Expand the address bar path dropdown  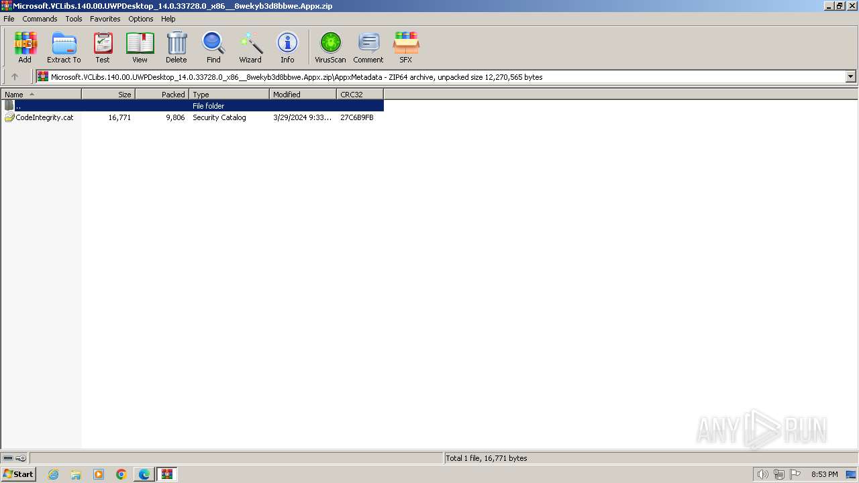point(850,76)
